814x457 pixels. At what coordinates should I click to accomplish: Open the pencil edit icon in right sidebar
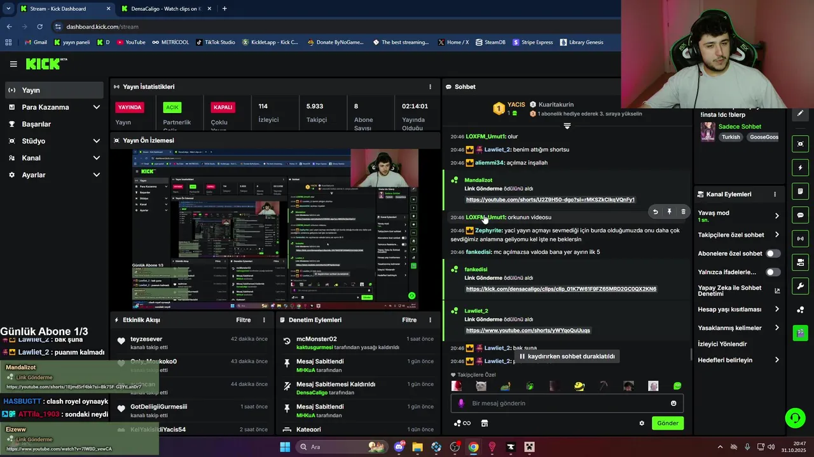tap(800, 114)
